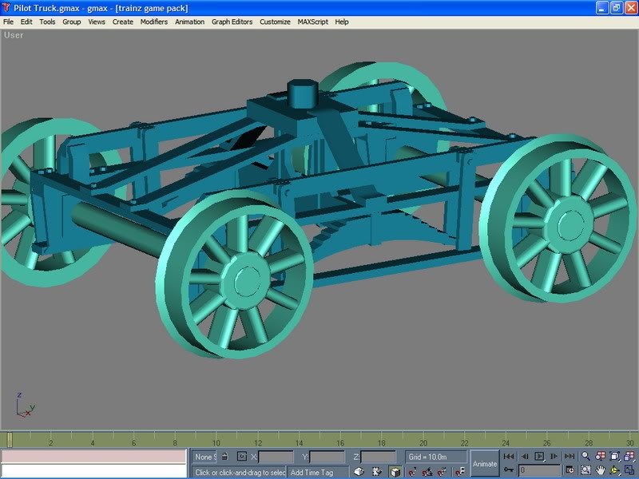Play the animation
This screenshot has height=479, width=639.
(x=539, y=456)
